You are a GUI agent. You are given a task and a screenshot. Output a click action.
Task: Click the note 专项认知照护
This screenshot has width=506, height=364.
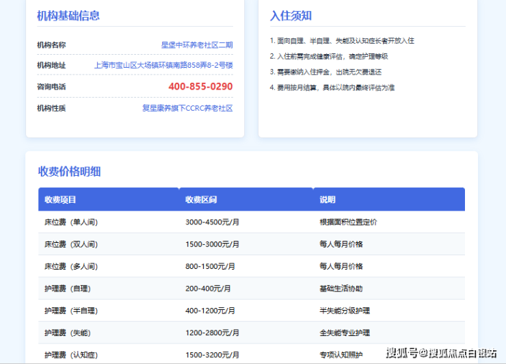click(x=341, y=355)
